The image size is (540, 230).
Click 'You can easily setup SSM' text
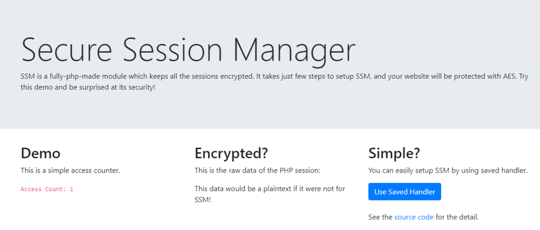[417, 171]
